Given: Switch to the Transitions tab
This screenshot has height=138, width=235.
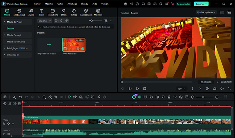Looking at the screenshot, I should coord(53,12).
